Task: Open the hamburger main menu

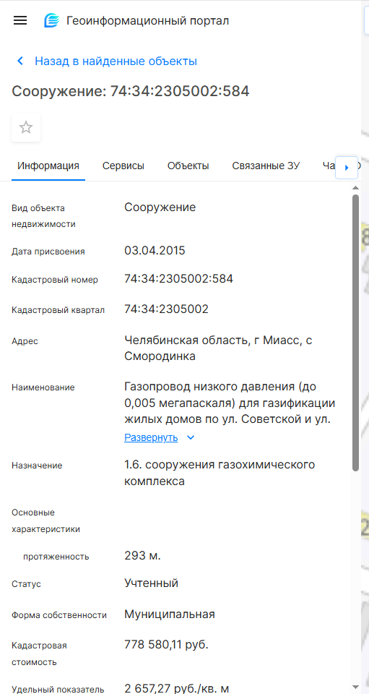Action: [20, 20]
